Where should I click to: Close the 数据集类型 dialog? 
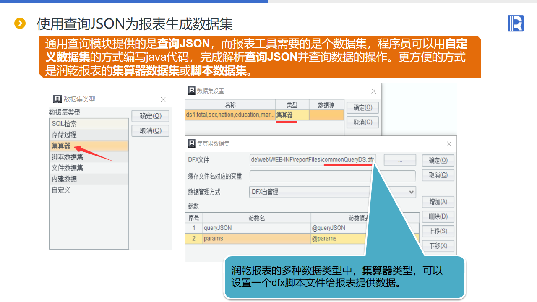163,99
